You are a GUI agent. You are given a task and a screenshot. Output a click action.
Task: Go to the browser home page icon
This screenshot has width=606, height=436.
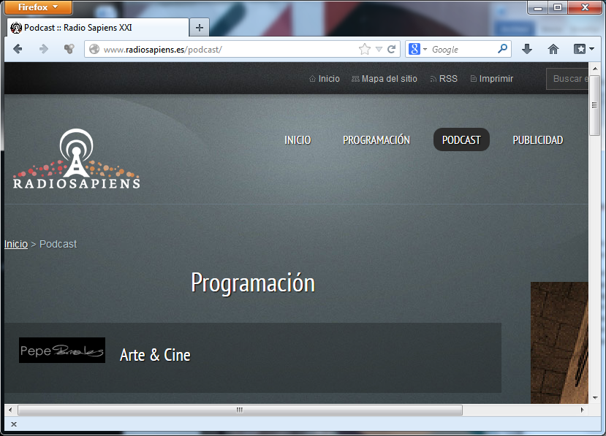tap(553, 49)
